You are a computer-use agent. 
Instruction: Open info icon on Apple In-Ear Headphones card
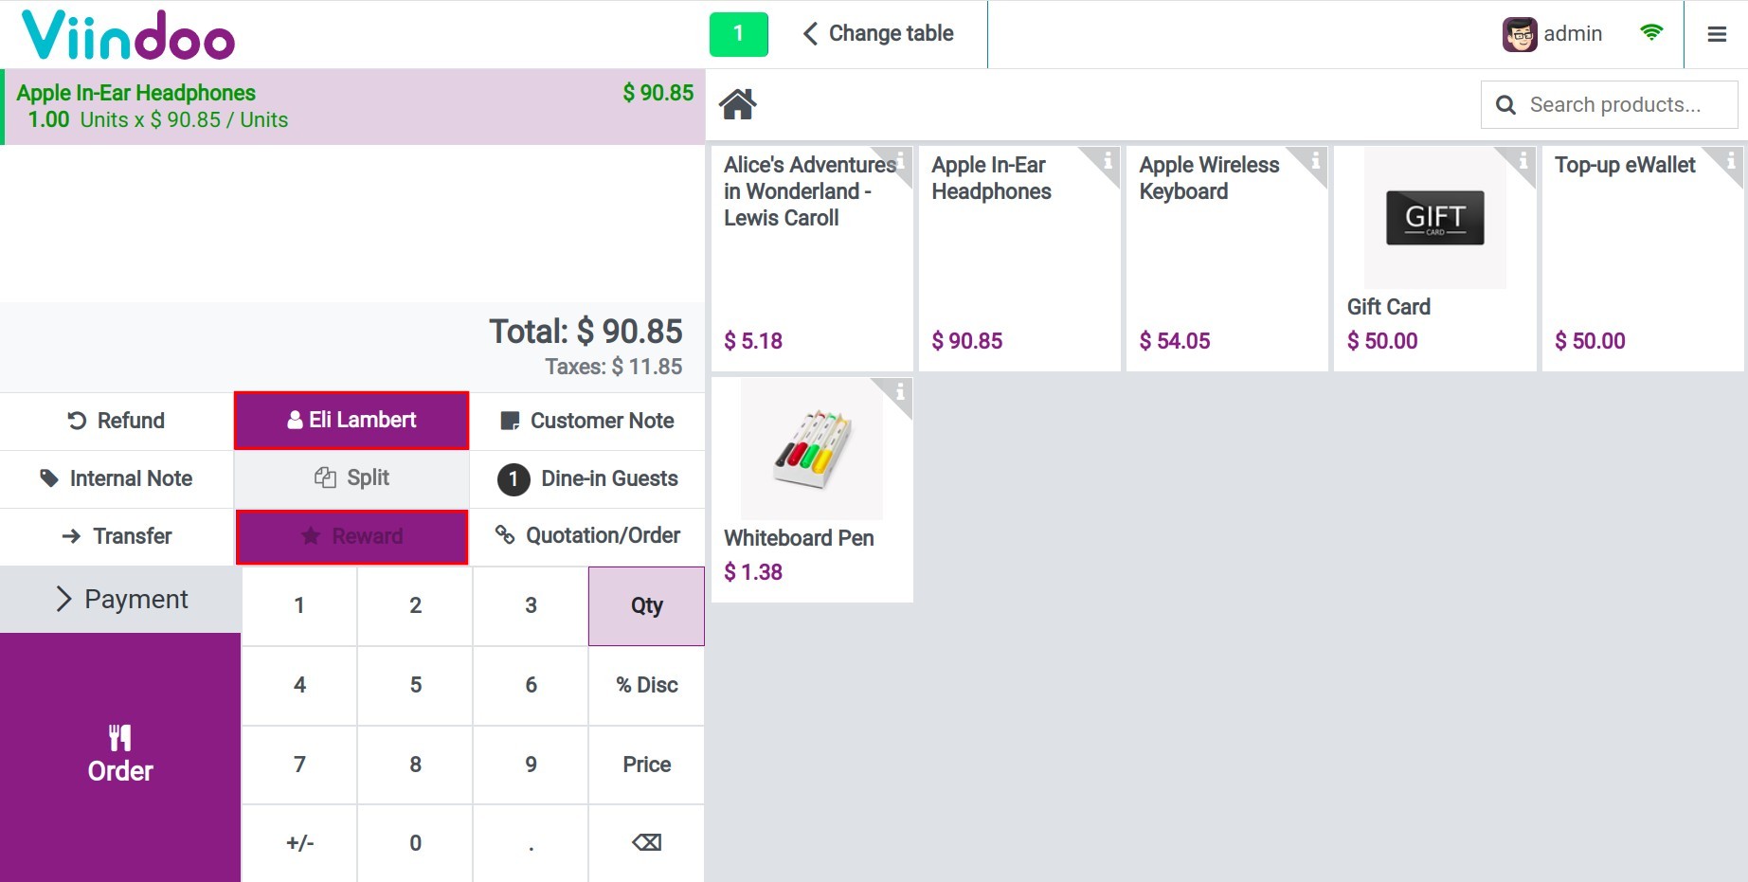[x=1108, y=160]
